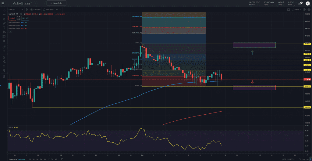Select the Text drawing tool
Image resolution: width=312 pixels, height=161 pixels.
[x=4, y=27]
